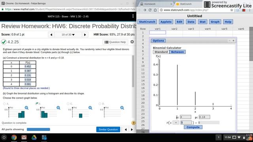Click the StatCrunch address bar URL
253x142 pixels.
[186, 10]
